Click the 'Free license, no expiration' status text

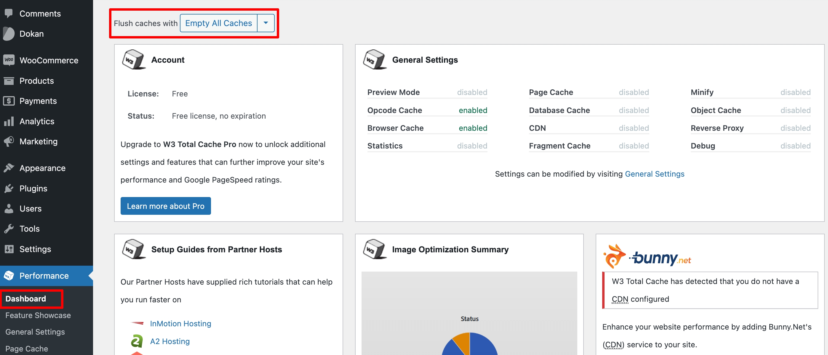[219, 116]
